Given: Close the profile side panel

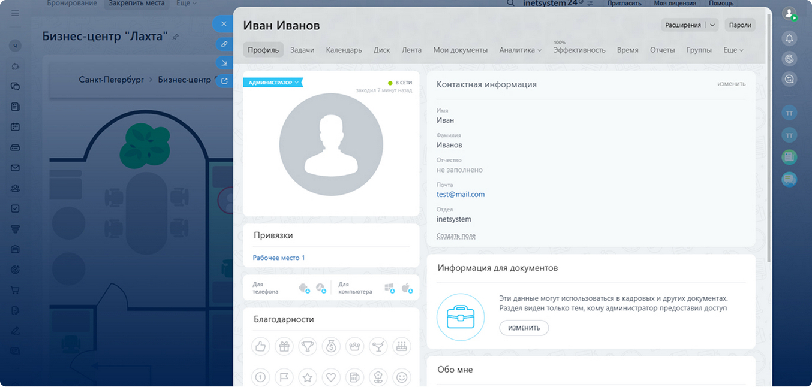Looking at the screenshot, I should point(224,24).
